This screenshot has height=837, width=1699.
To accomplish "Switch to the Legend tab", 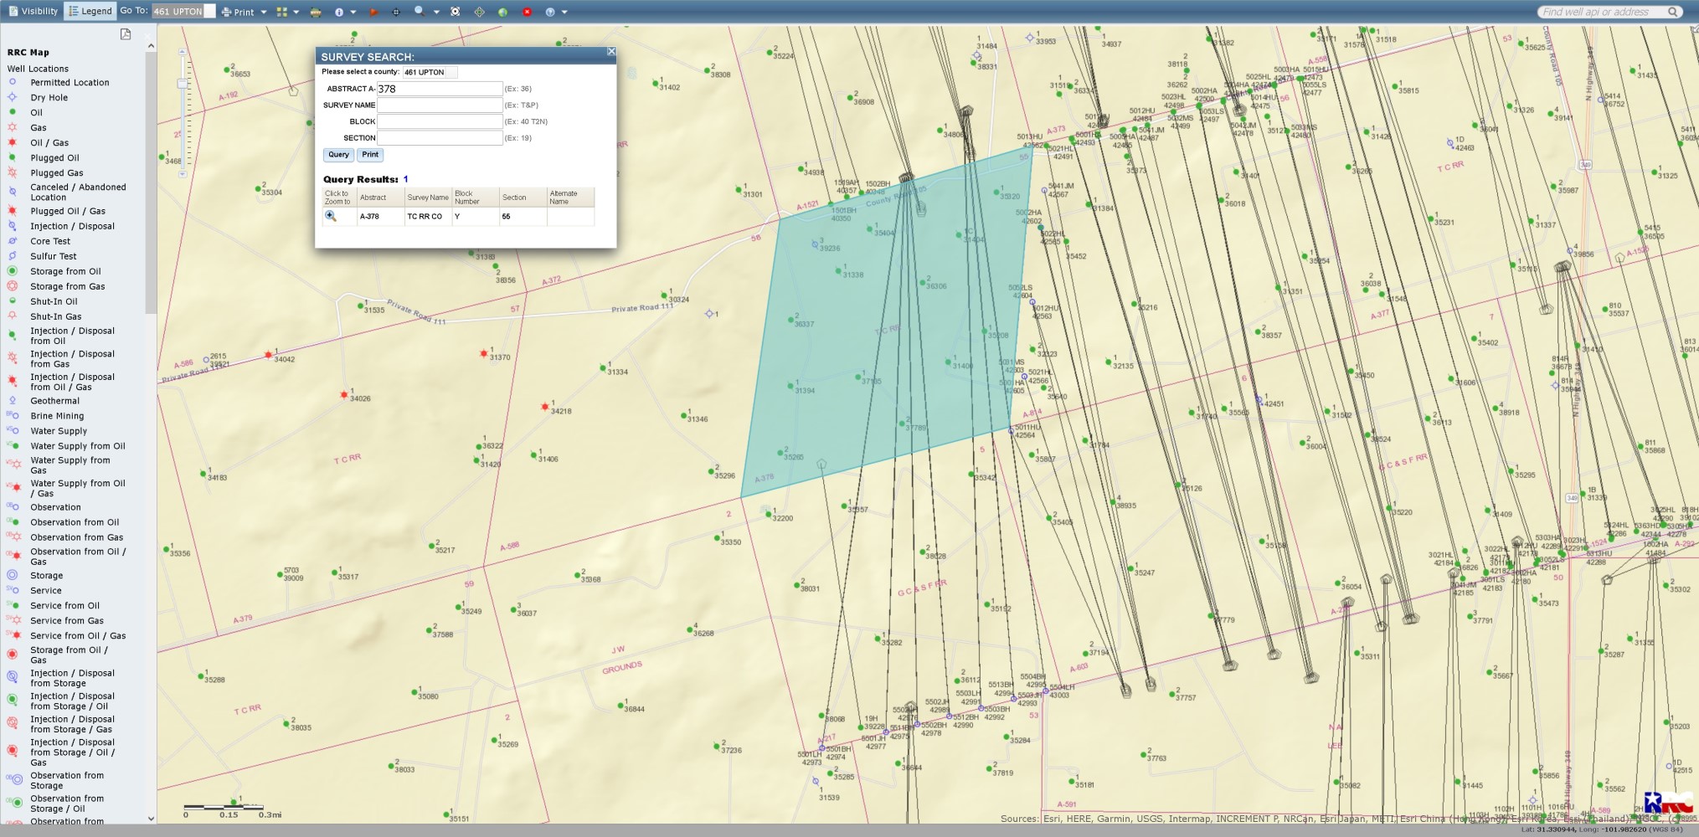I will 90,11.
